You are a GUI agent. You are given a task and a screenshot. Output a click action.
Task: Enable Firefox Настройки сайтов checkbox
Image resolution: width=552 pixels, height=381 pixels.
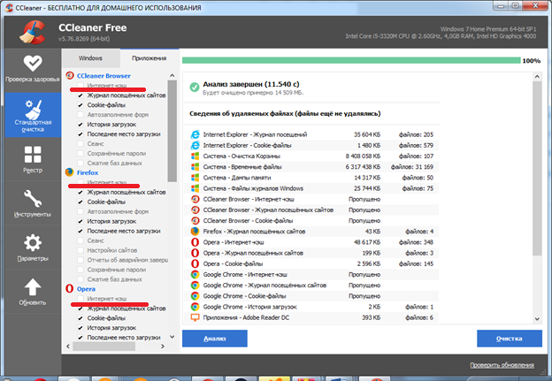tap(80, 250)
